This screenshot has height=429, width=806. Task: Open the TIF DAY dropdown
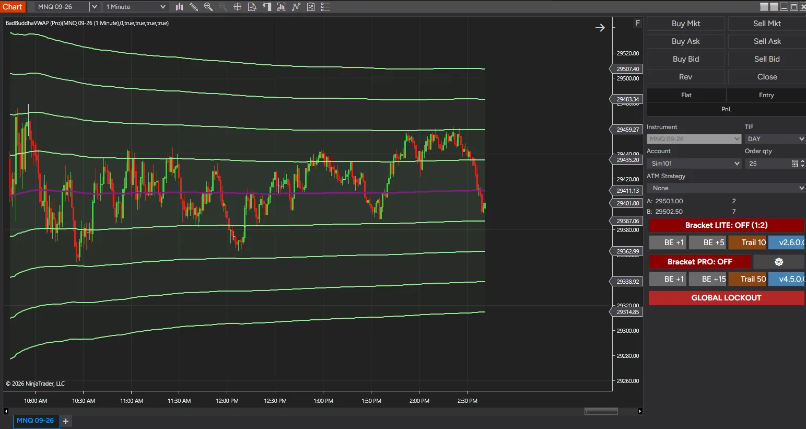(775, 139)
